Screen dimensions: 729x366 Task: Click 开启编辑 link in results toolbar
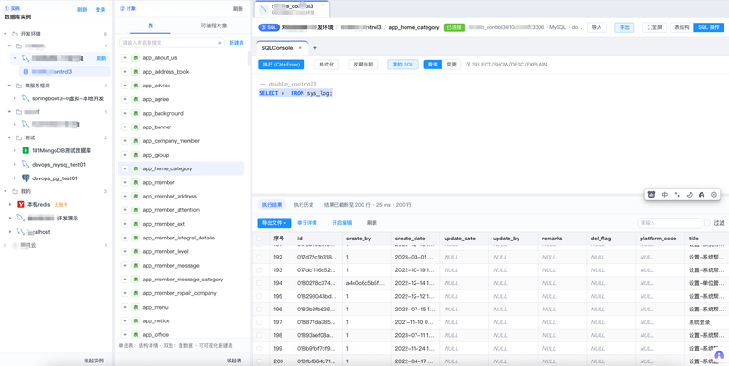click(x=342, y=223)
